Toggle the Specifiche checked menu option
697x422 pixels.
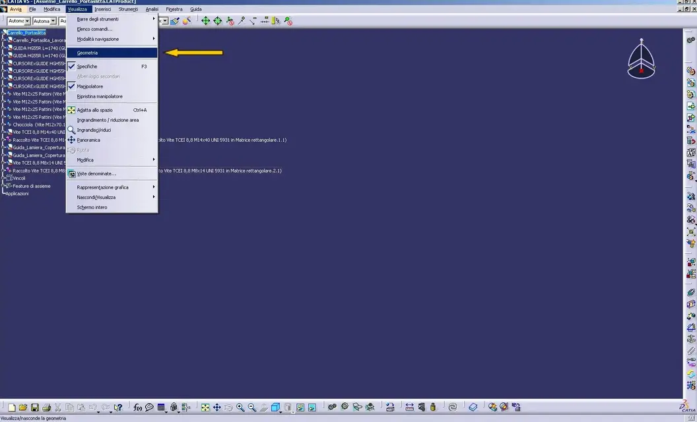(112, 67)
